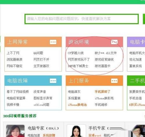The image size is (145, 137).
Task: Open 系统重装 service link
Action: (74, 98)
